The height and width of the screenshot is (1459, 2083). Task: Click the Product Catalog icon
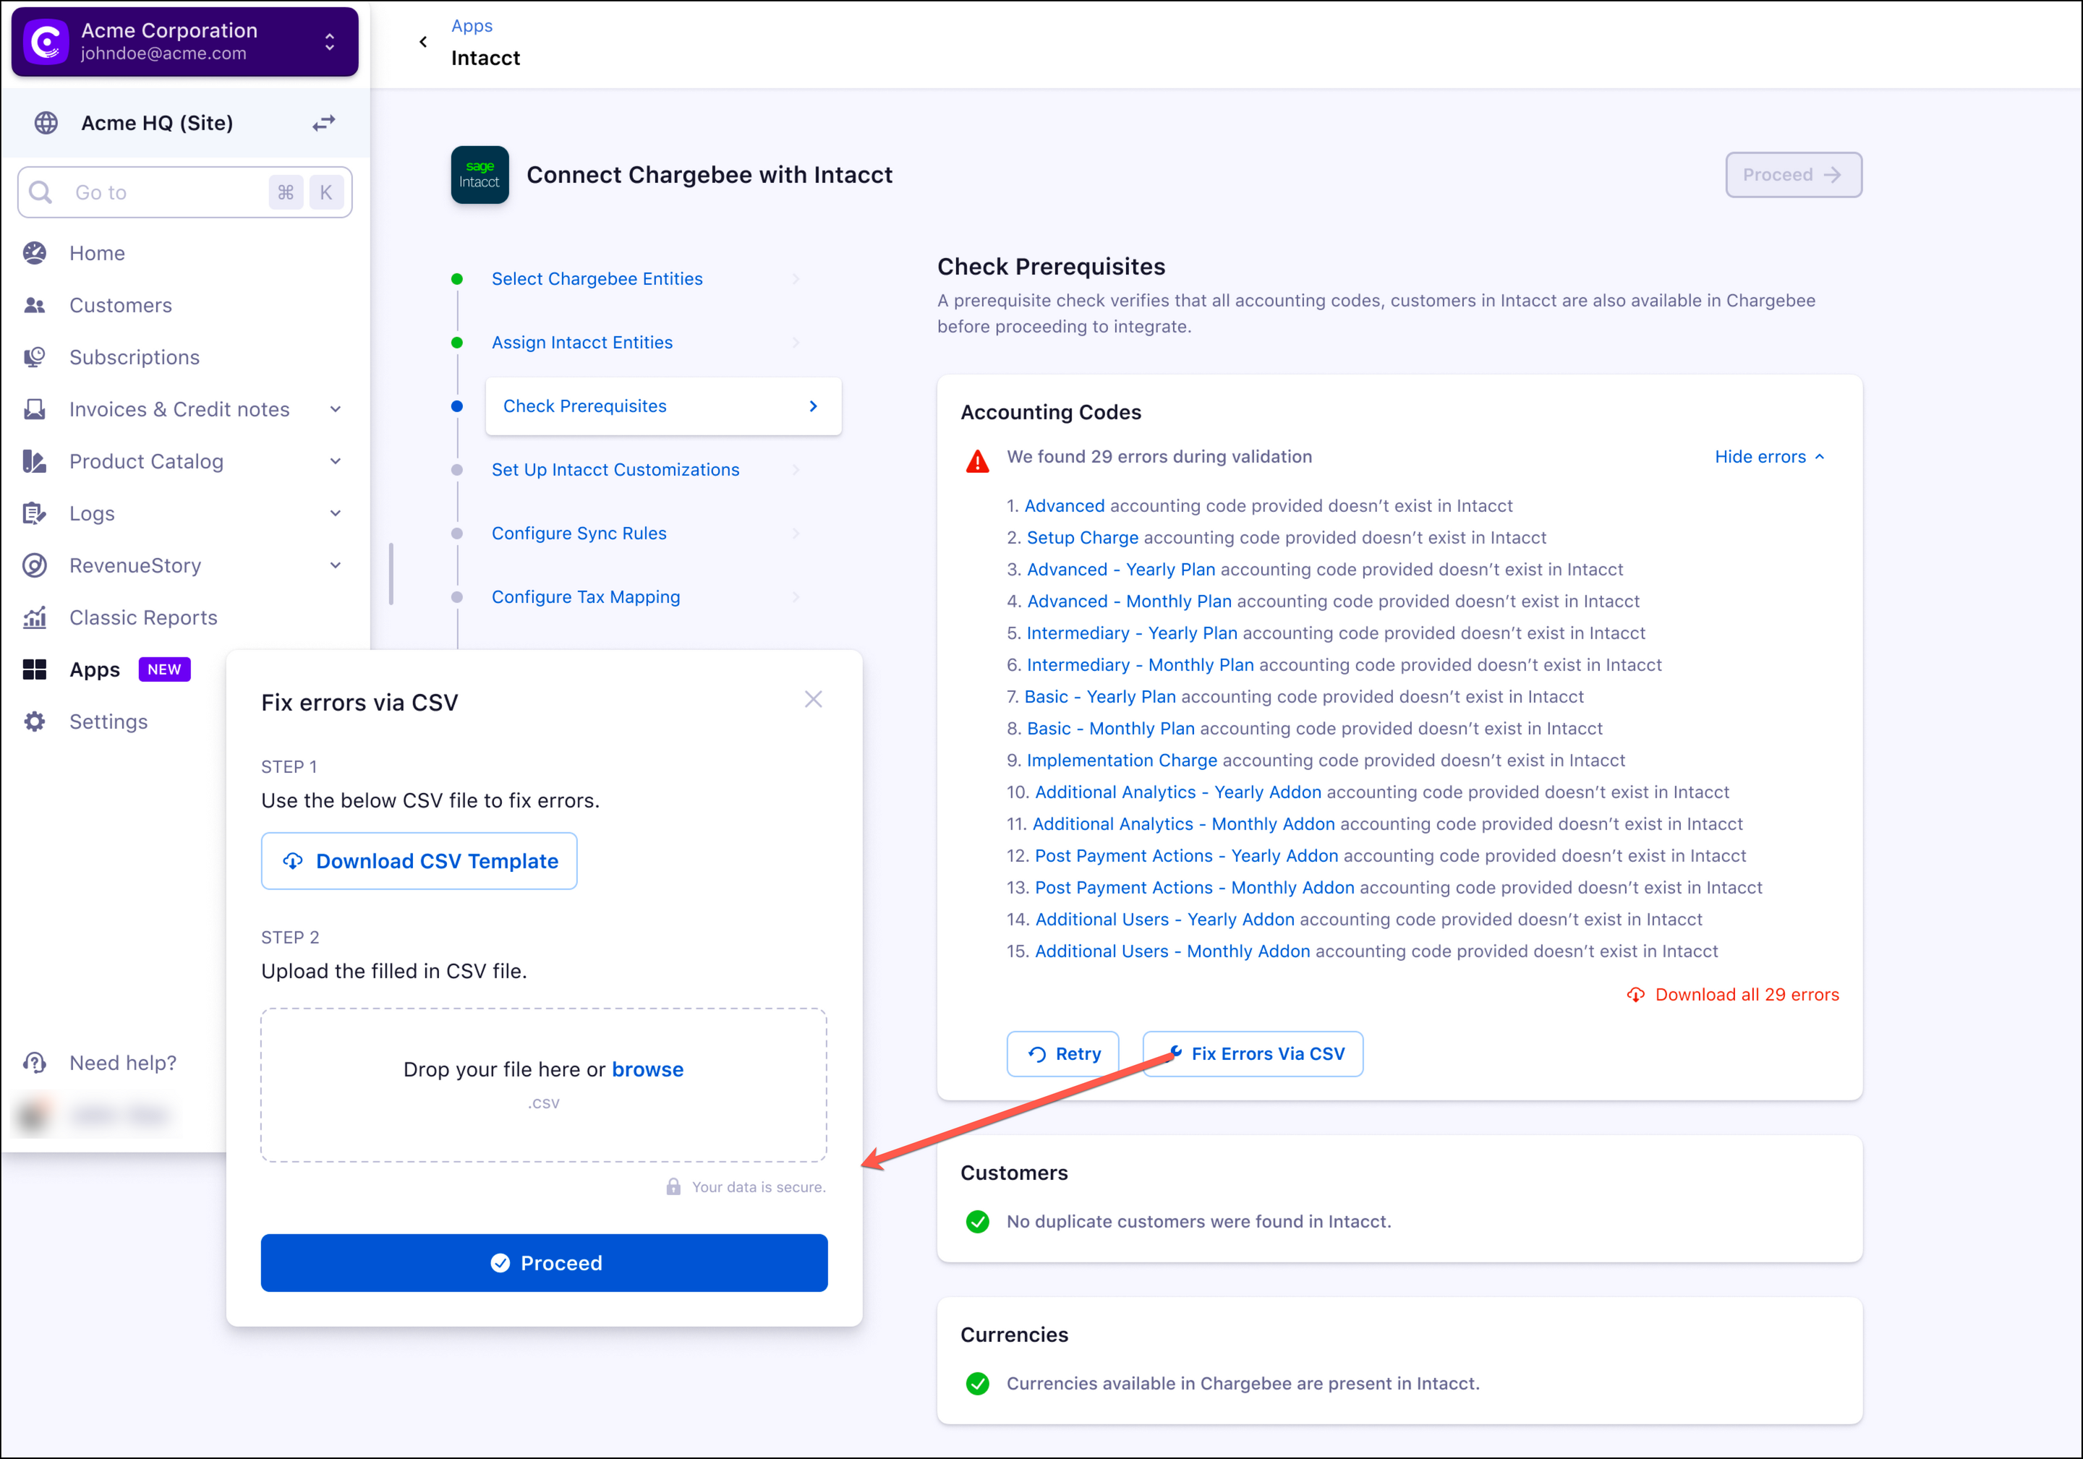(x=35, y=461)
